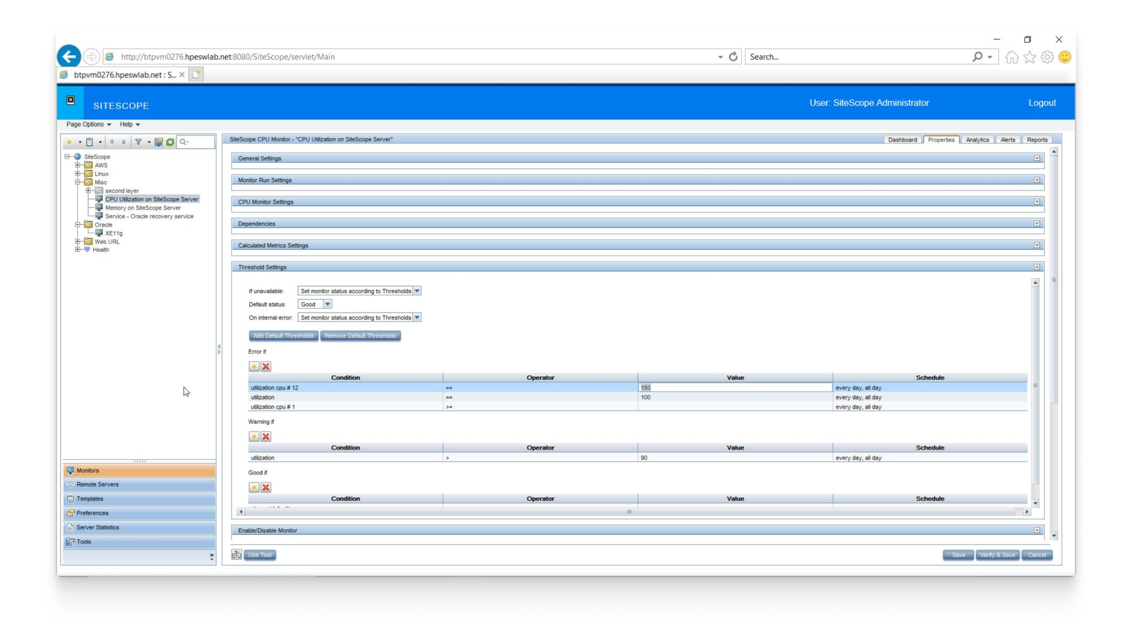
Task: Collapse the Threshold Settings panel
Action: click(1036, 267)
